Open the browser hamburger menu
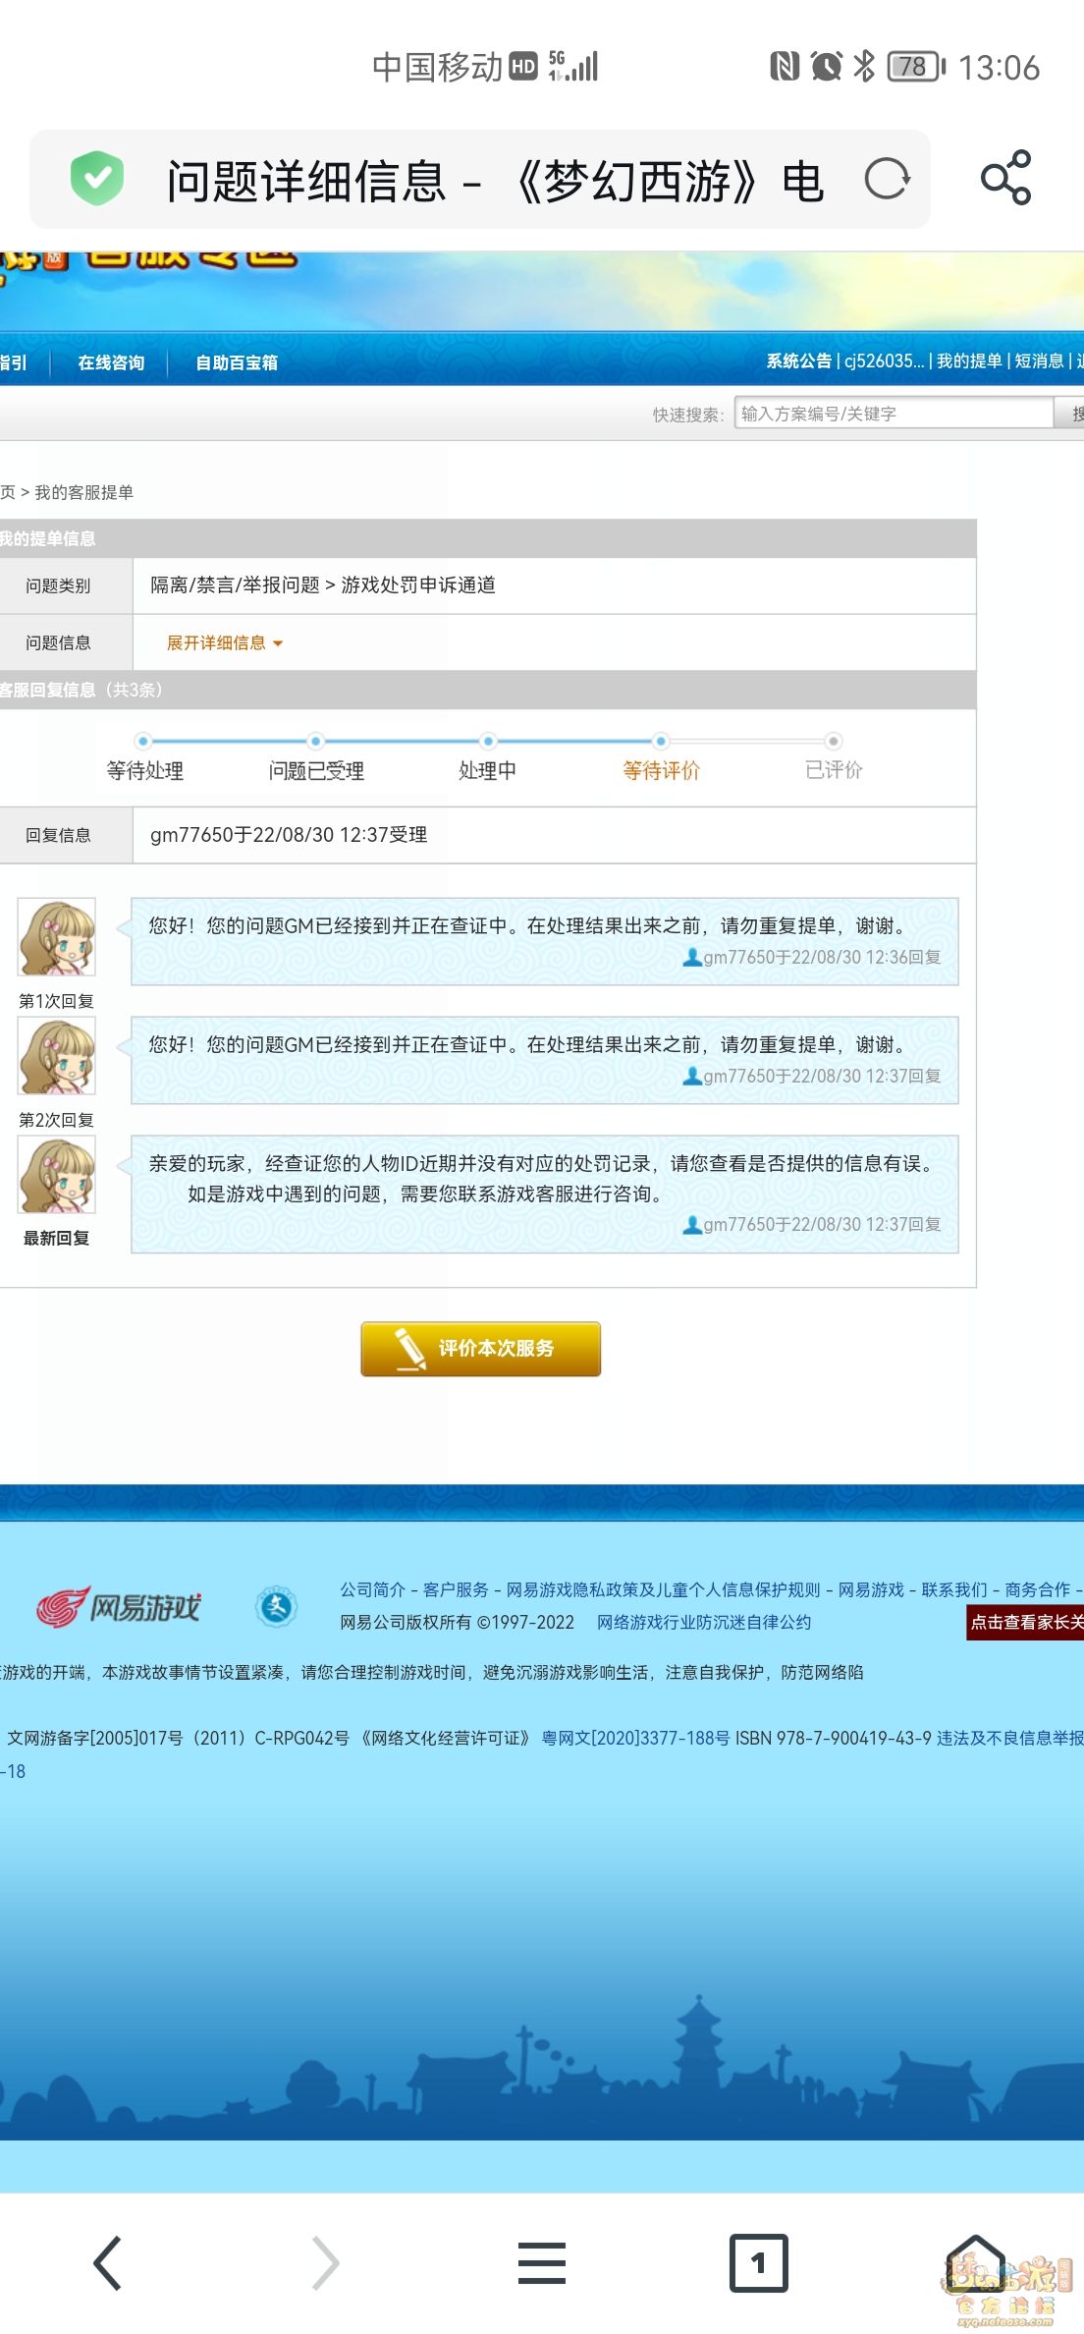 pos(541,2262)
